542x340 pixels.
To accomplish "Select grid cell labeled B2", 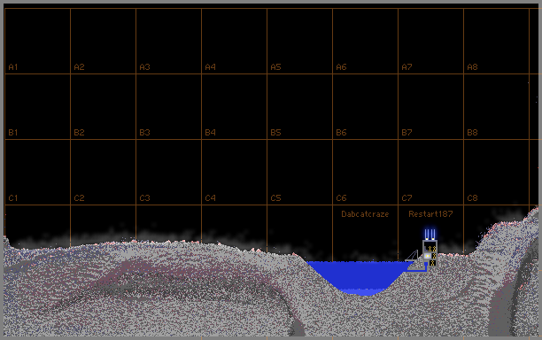I will [103, 106].
